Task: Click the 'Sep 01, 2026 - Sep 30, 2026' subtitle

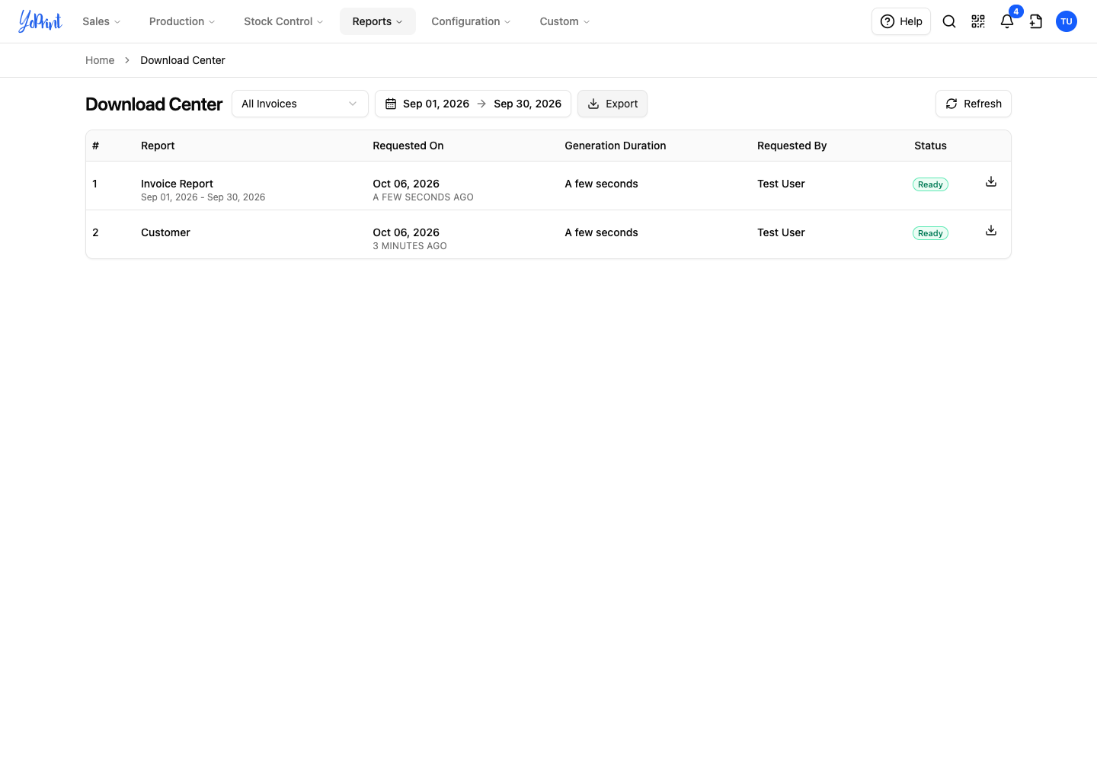Action: point(203,197)
